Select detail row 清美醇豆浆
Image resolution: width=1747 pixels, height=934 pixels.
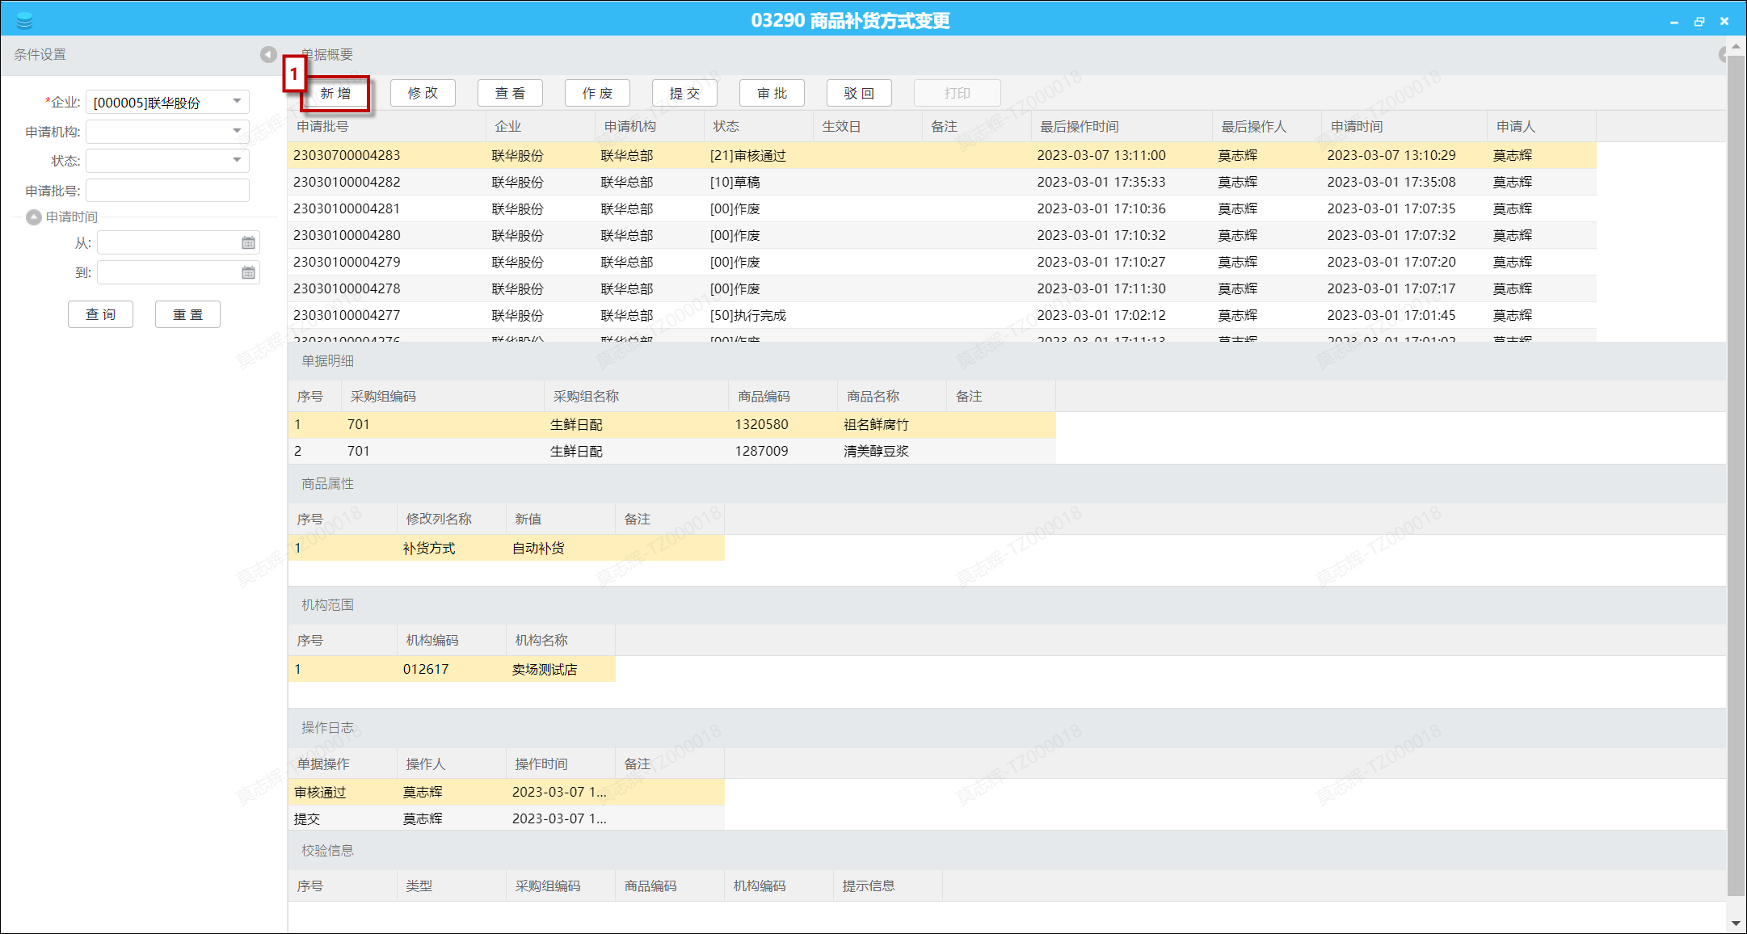click(671, 451)
